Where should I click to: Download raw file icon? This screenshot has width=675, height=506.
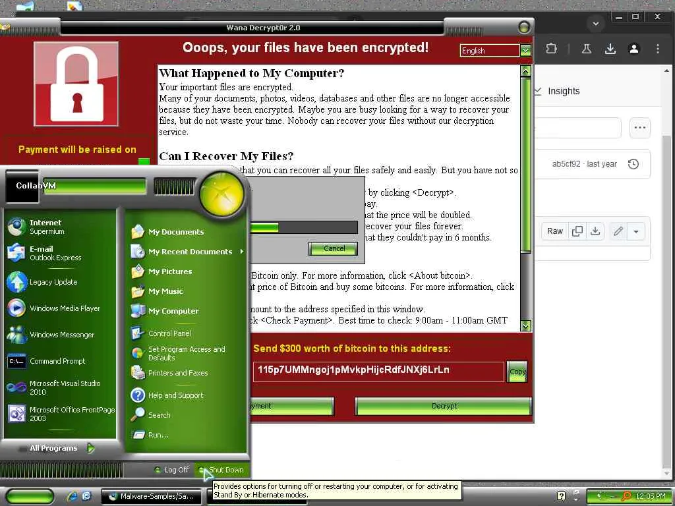coord(595,231)
